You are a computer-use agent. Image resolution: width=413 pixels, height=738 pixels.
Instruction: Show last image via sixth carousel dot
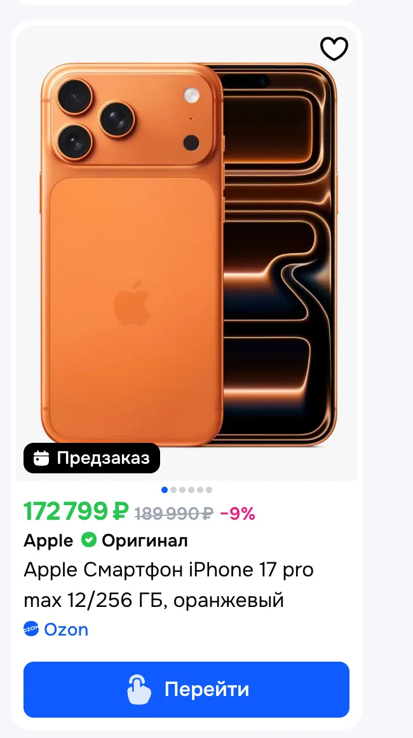(208, 490)
